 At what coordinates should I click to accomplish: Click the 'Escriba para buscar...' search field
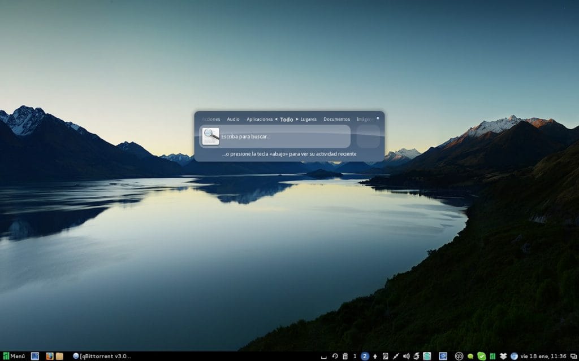point(275,137)
